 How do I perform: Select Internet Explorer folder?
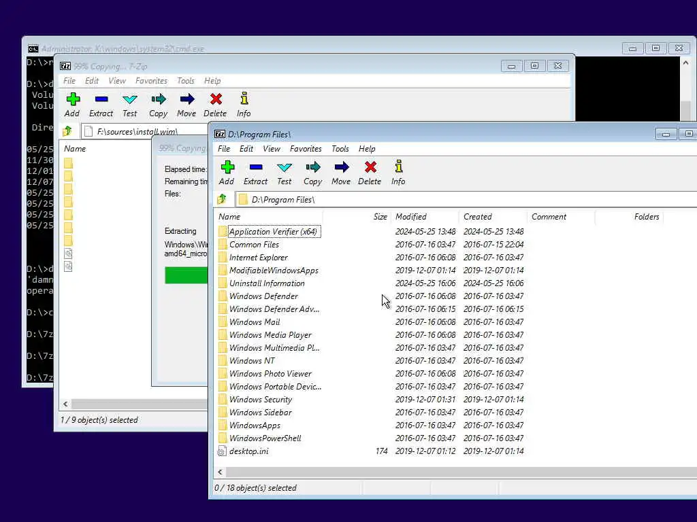pos(258,258)
